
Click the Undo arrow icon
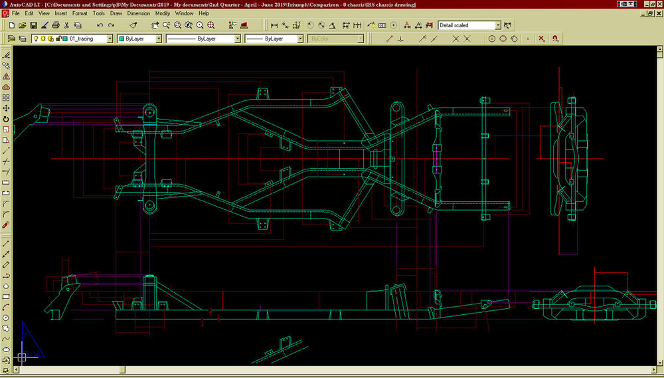coord(100,25)
